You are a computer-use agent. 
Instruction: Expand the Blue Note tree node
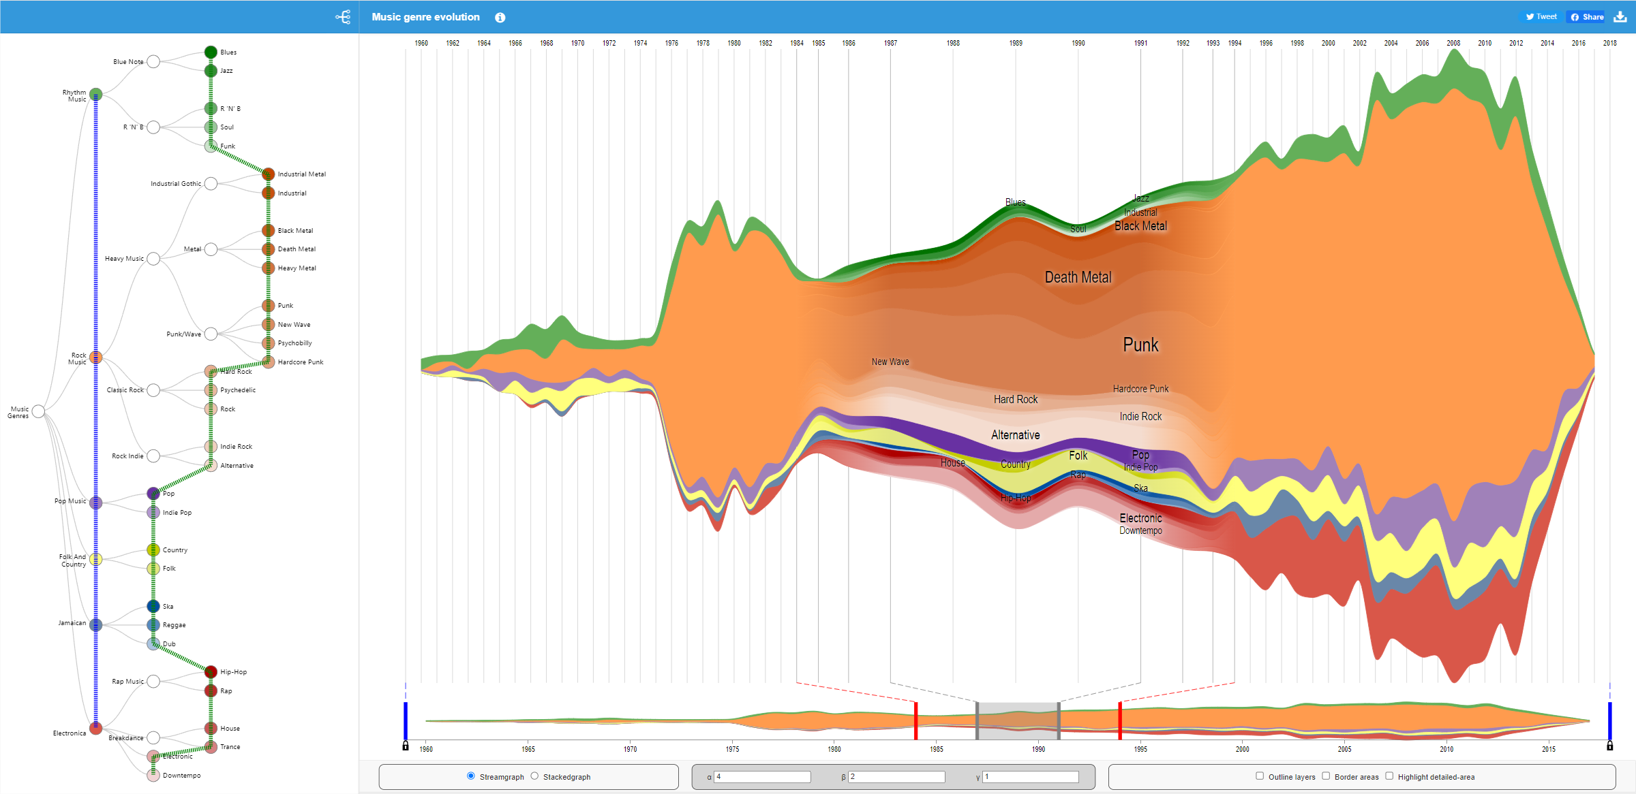pos(153,62)
